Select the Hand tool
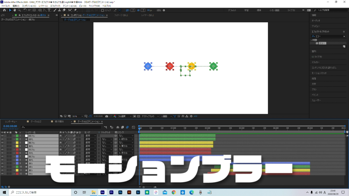 15,10
